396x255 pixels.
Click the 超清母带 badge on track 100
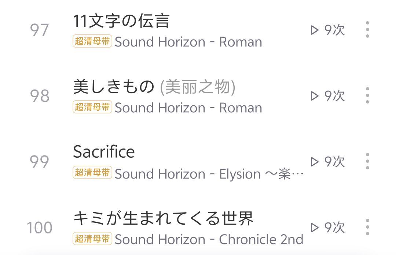point(92,239)
